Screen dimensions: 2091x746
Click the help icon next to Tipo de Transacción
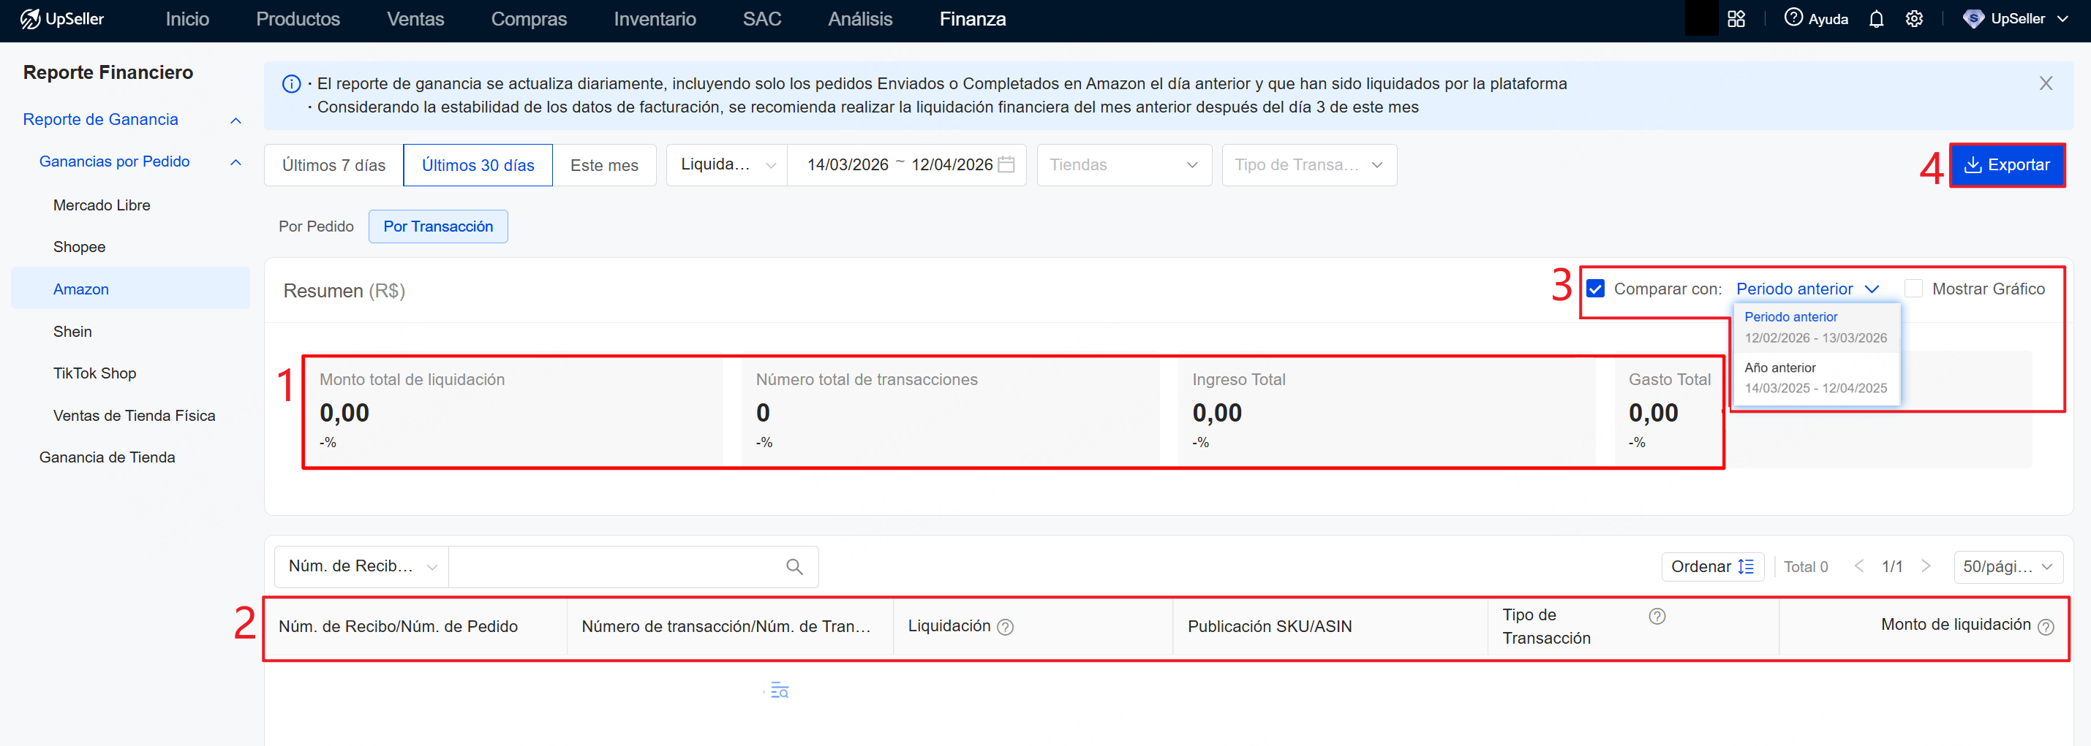click(x=1656, y=615)
